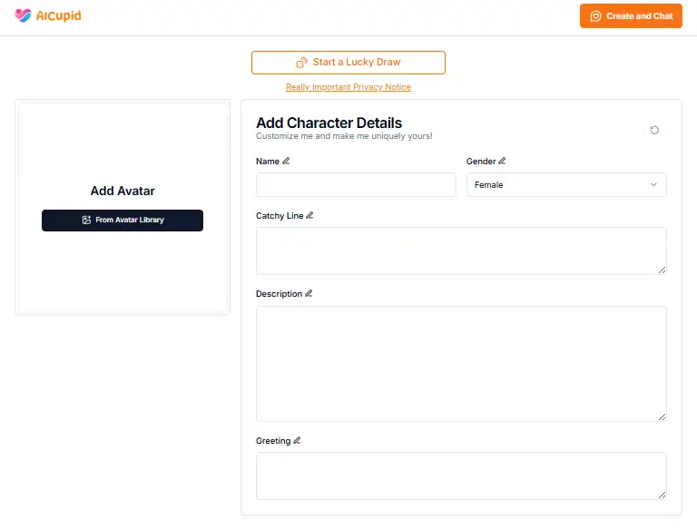Click the Catchy Line label
Viewport: 697px width, 530px height.
(280, 216)
